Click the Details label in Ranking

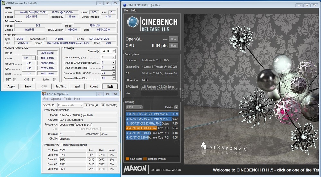(x=169, y=107)
